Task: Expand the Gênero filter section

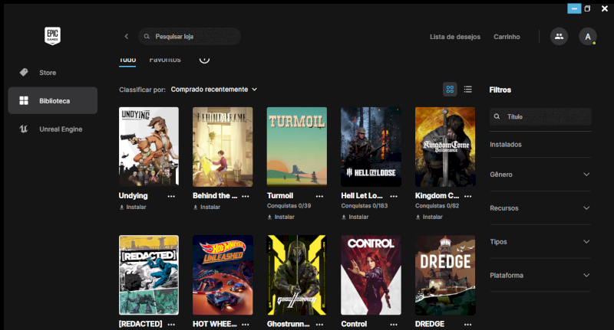Action: [540, 175]
